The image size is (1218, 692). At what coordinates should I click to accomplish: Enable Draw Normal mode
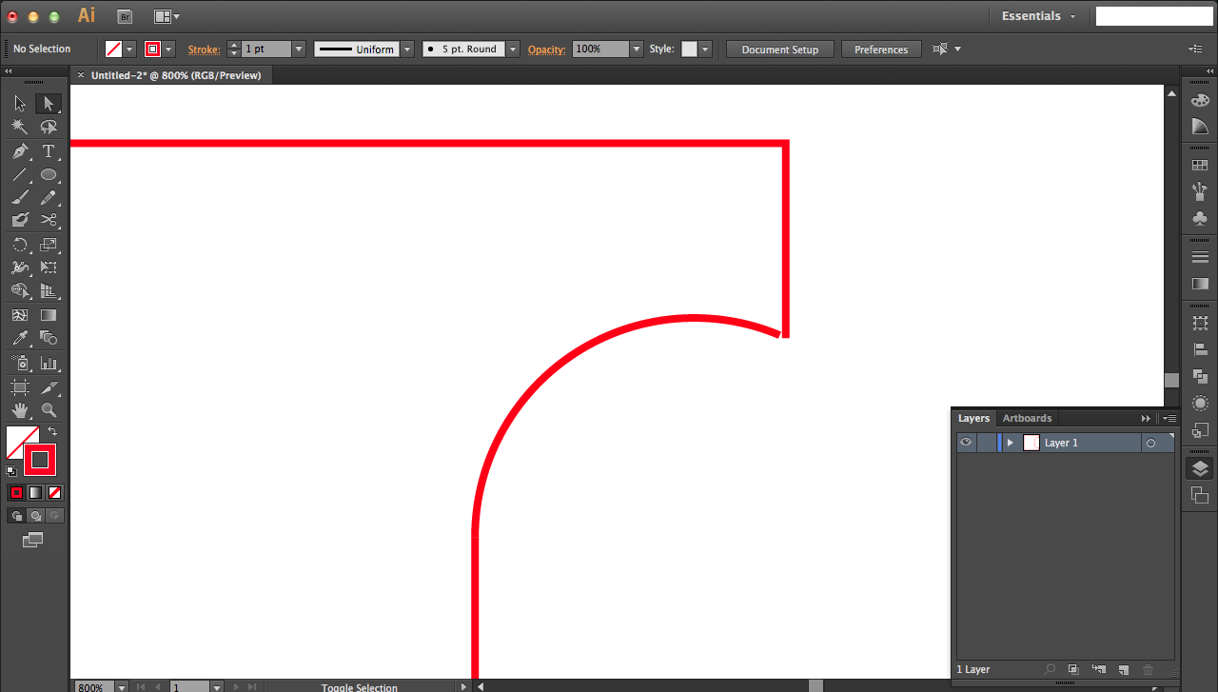pos(16,515)
